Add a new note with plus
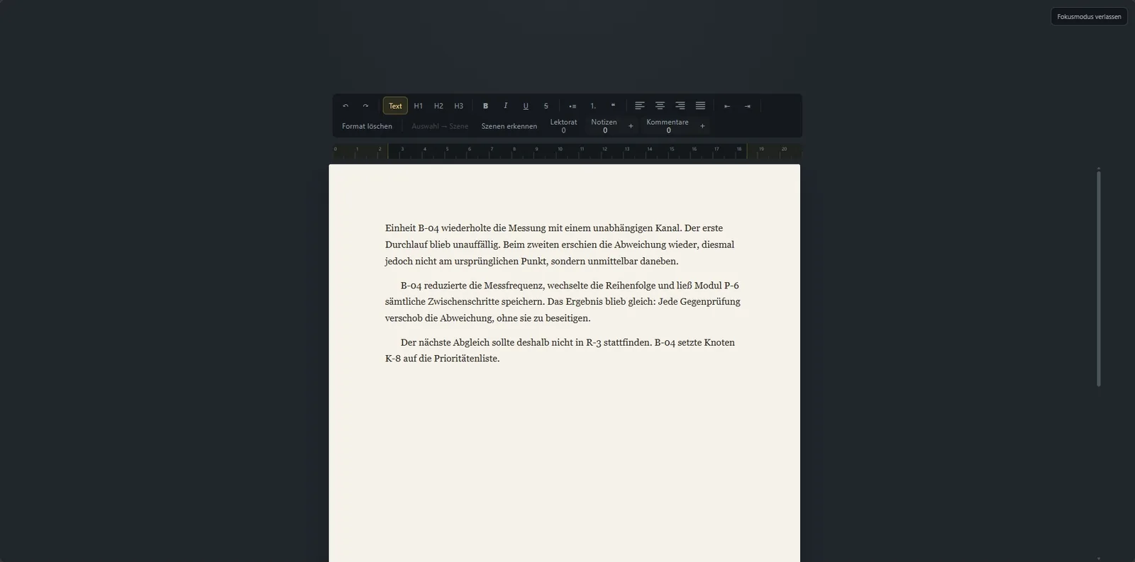1135x562 pixels. (631, 126)
